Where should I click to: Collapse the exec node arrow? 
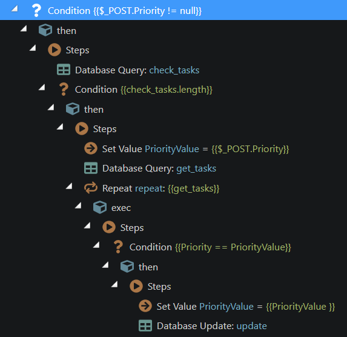(x=78, y=206)
